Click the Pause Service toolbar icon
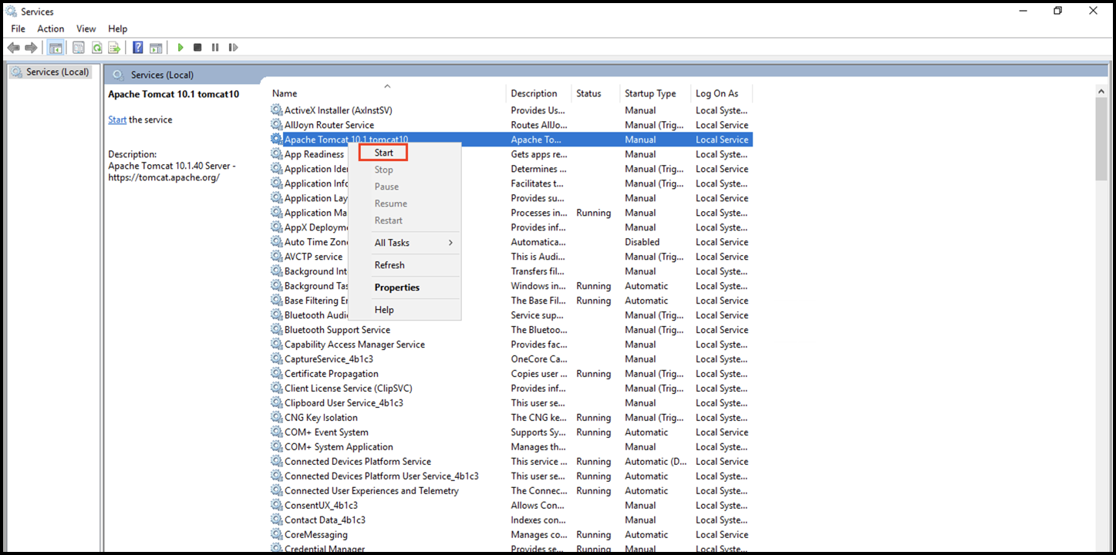This screenshot has width=1116, height=555. [x=214, y=48]
